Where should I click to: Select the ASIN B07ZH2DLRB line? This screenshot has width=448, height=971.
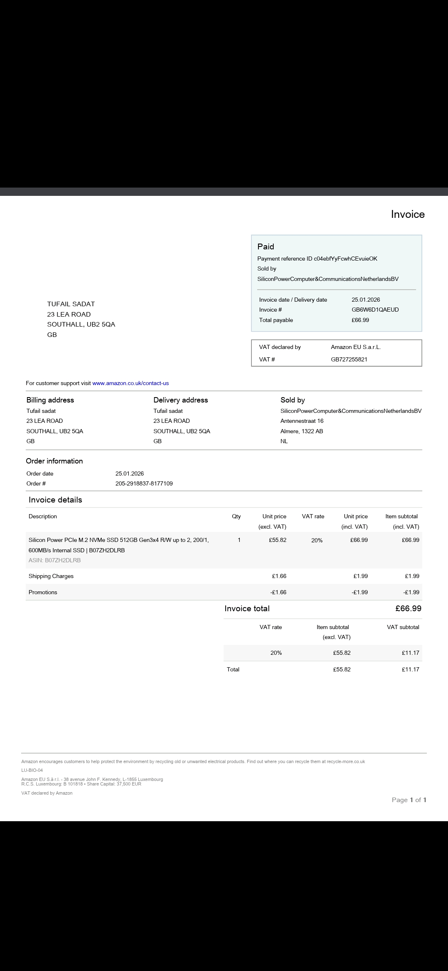55,560
